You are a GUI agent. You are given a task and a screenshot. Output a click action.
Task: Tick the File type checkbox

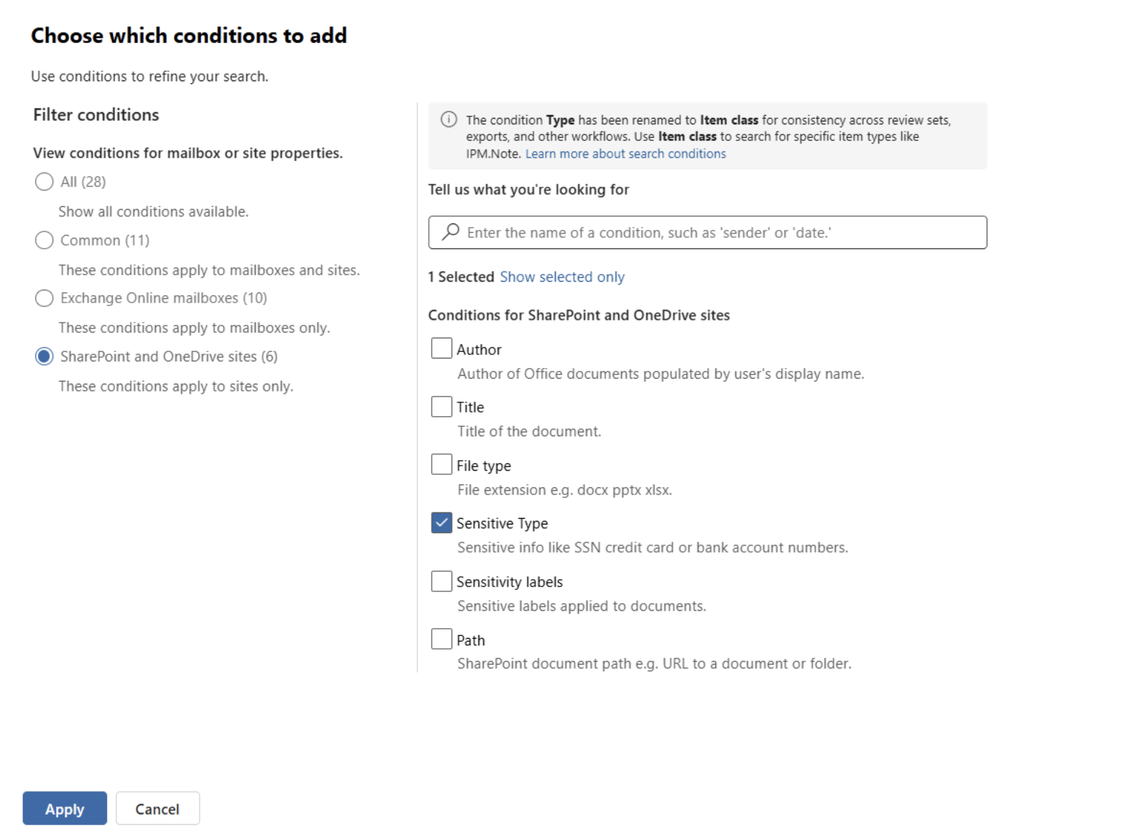click(x=442, y=465)
